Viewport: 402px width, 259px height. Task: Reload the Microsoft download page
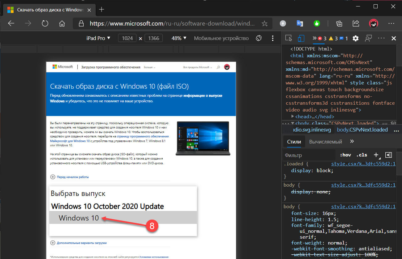[x=45, y=23]
